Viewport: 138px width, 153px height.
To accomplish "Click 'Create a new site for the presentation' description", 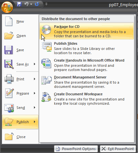I will [89, 101].
